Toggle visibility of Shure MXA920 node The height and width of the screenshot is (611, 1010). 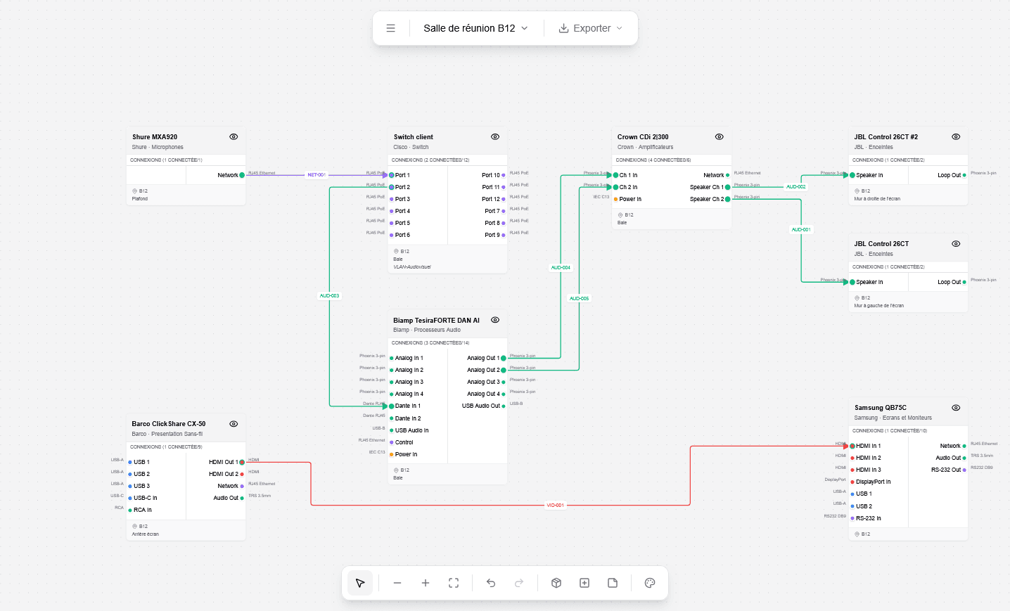tap(234, 137)
